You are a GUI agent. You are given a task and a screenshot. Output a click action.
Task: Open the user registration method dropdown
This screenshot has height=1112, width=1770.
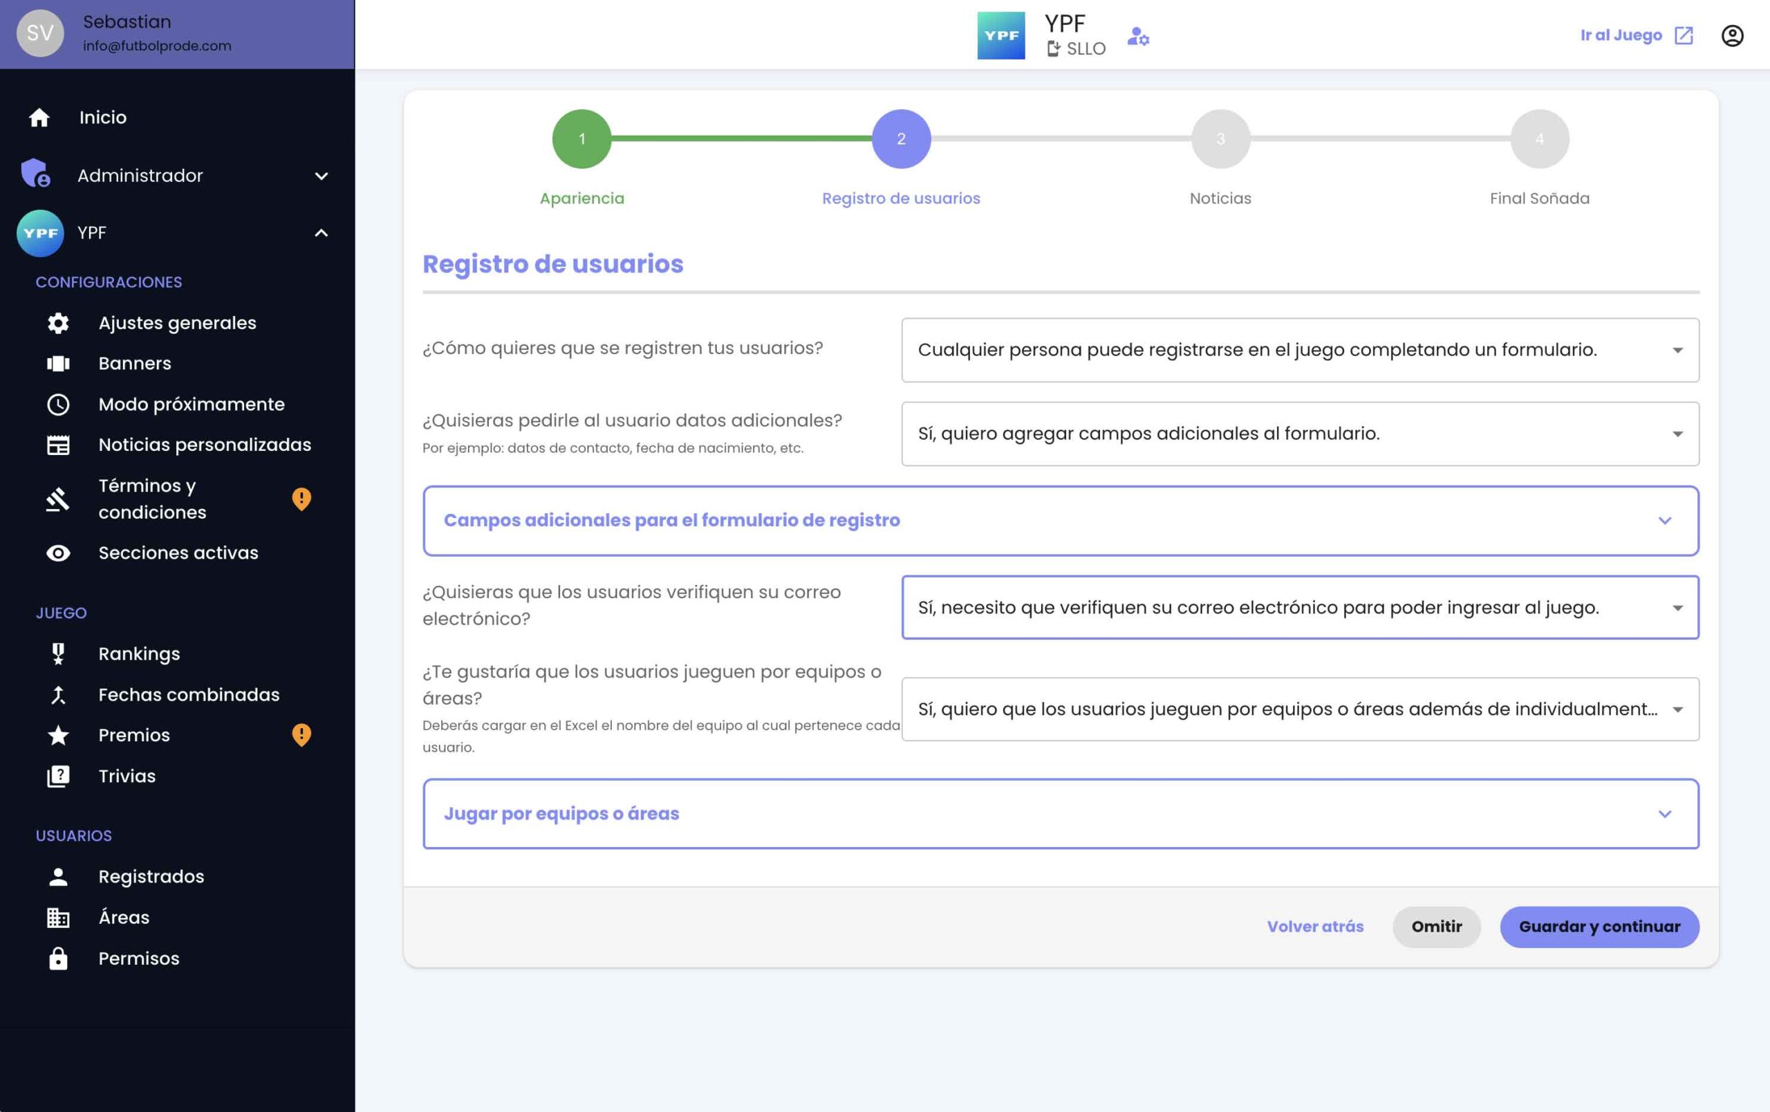coord(1300,350)
